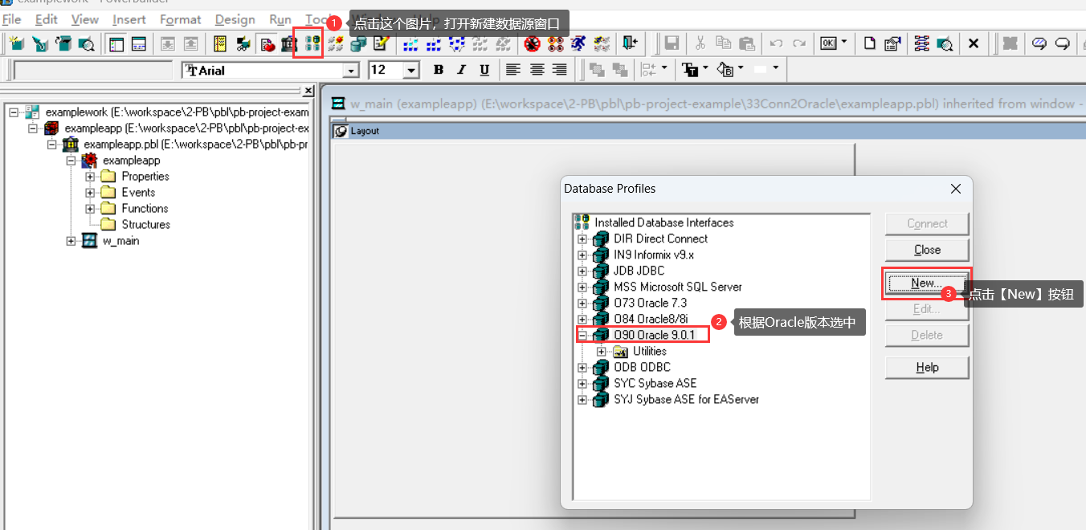Click the red Debug bug icon
Viewport: 1086px width, 530px height.
pos(532,43)
